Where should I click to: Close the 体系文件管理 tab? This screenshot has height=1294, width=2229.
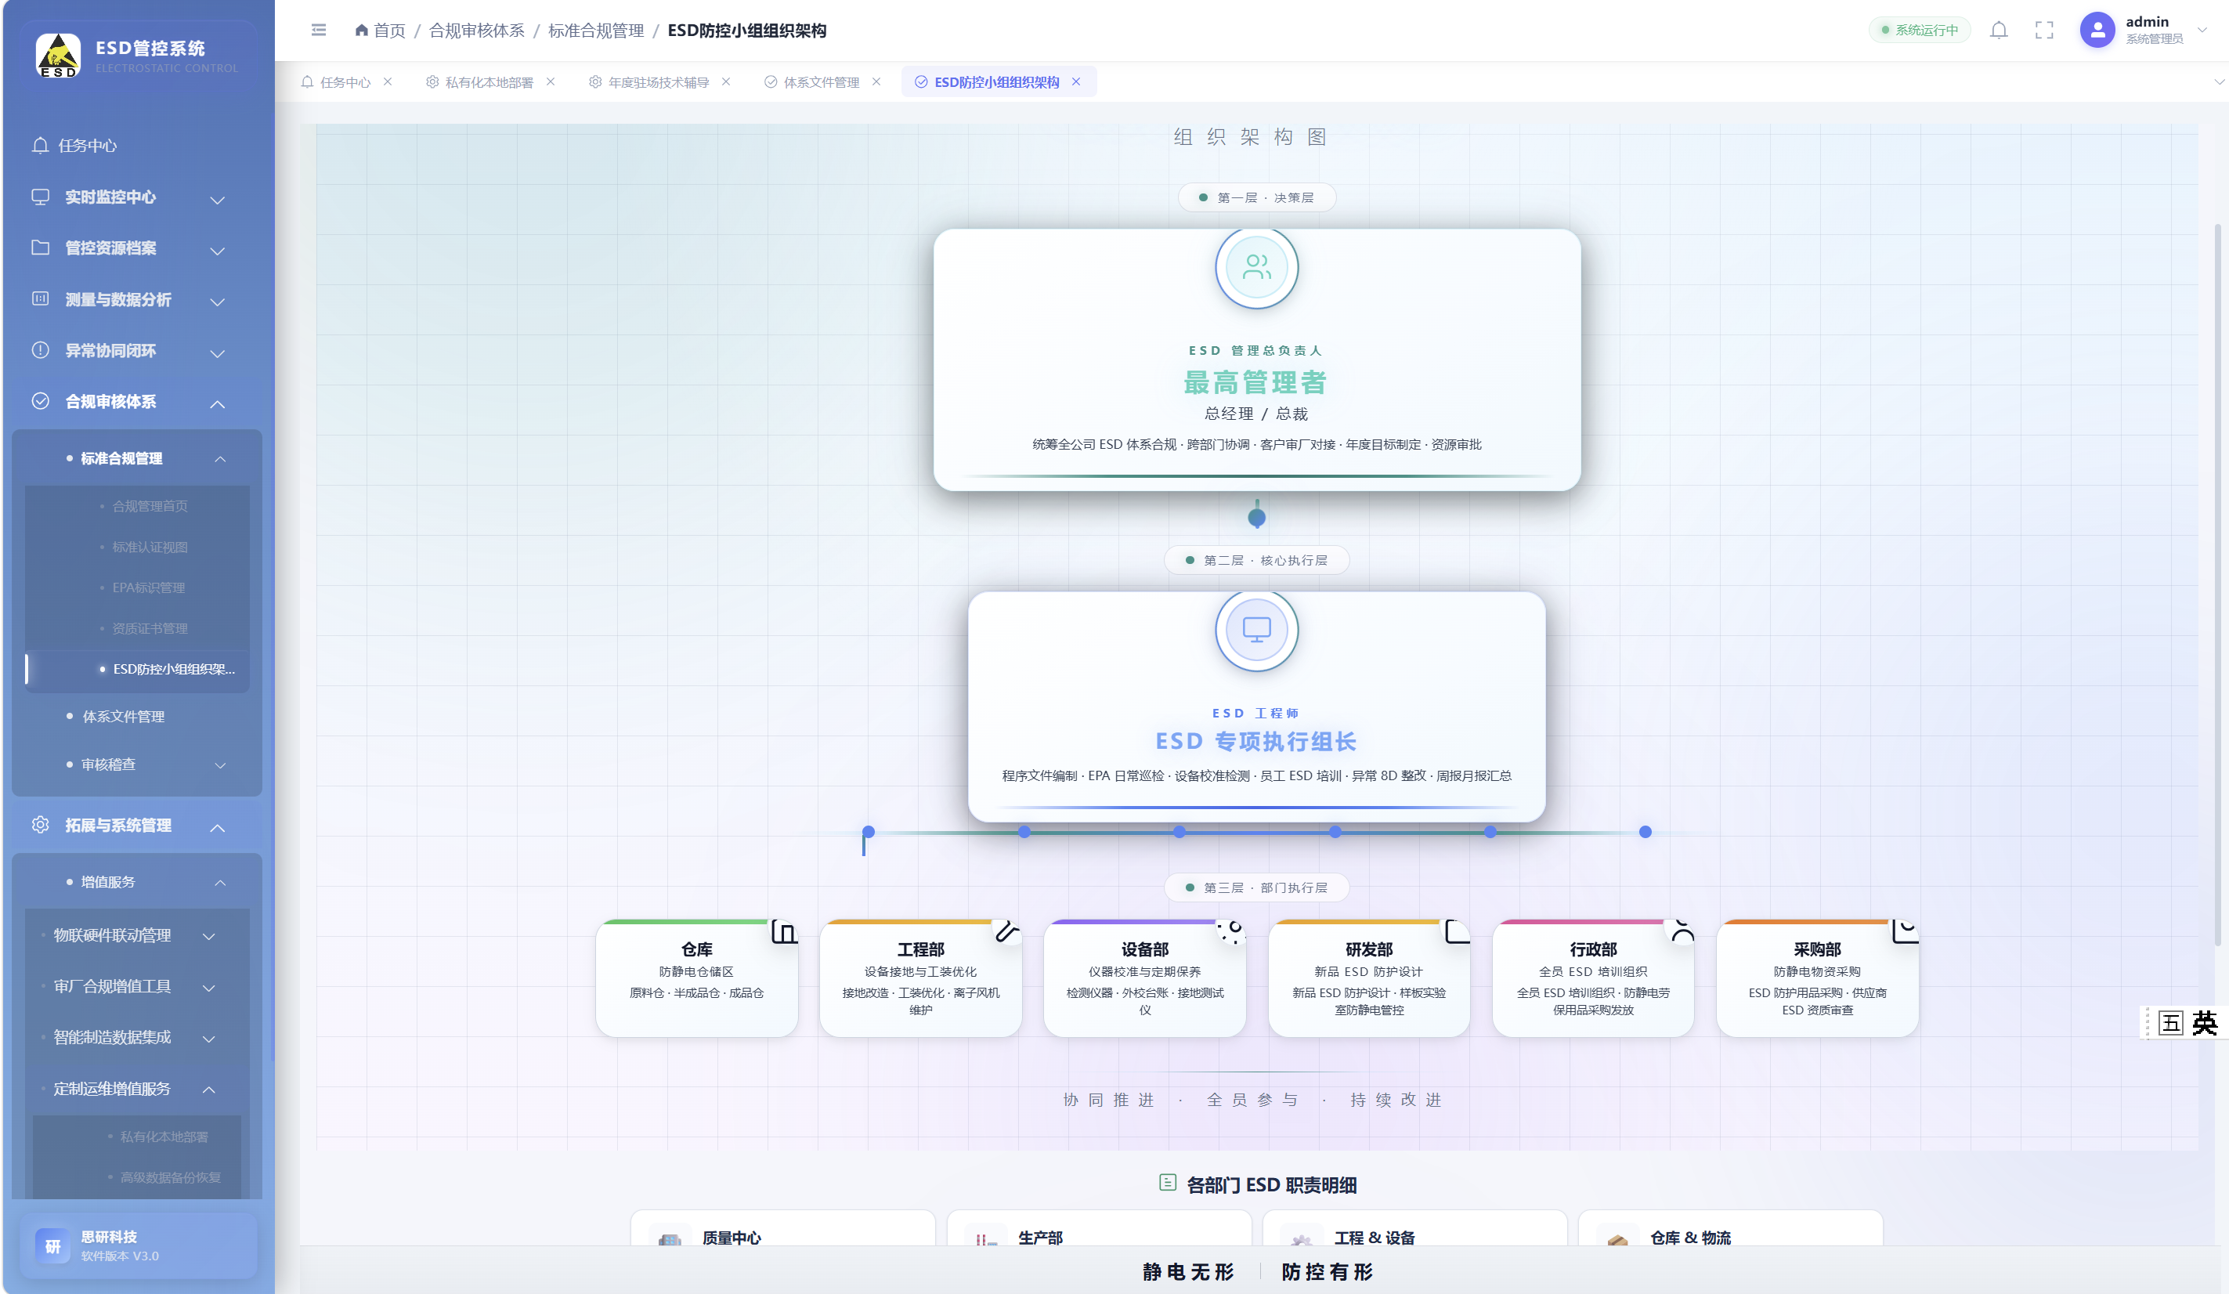coord(876,81)
